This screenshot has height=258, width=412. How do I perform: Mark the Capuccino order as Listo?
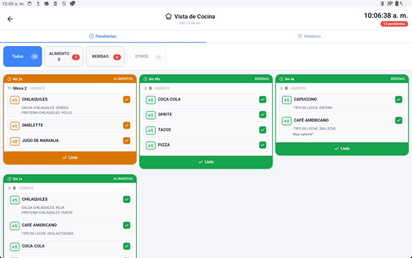342,149
